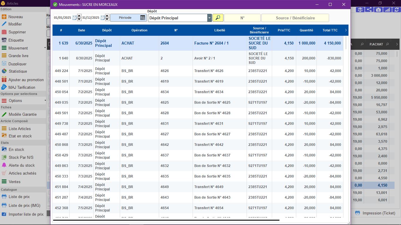401x225 pixels.
Task: Expand the Options submenu arrow
Action: click(45, 100)
